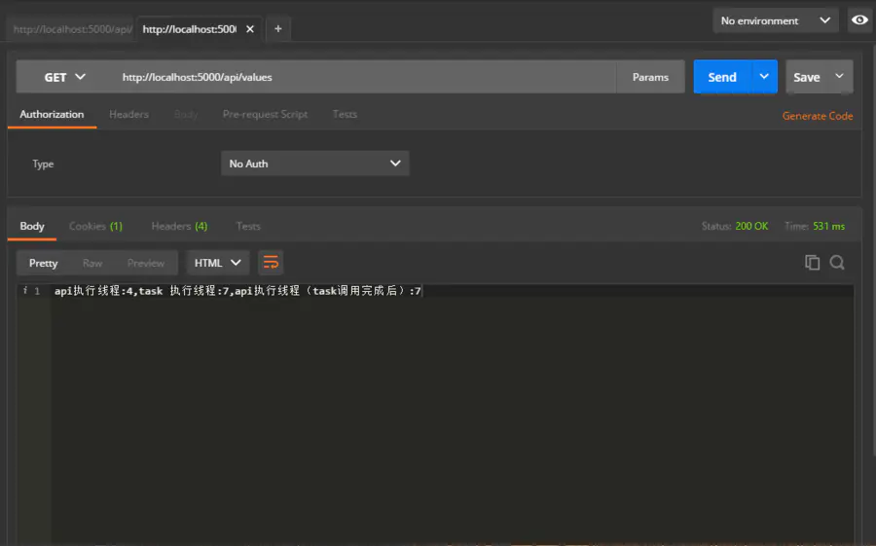Search within response body icon
Viewport: 876px width, 546px height.
837,263
